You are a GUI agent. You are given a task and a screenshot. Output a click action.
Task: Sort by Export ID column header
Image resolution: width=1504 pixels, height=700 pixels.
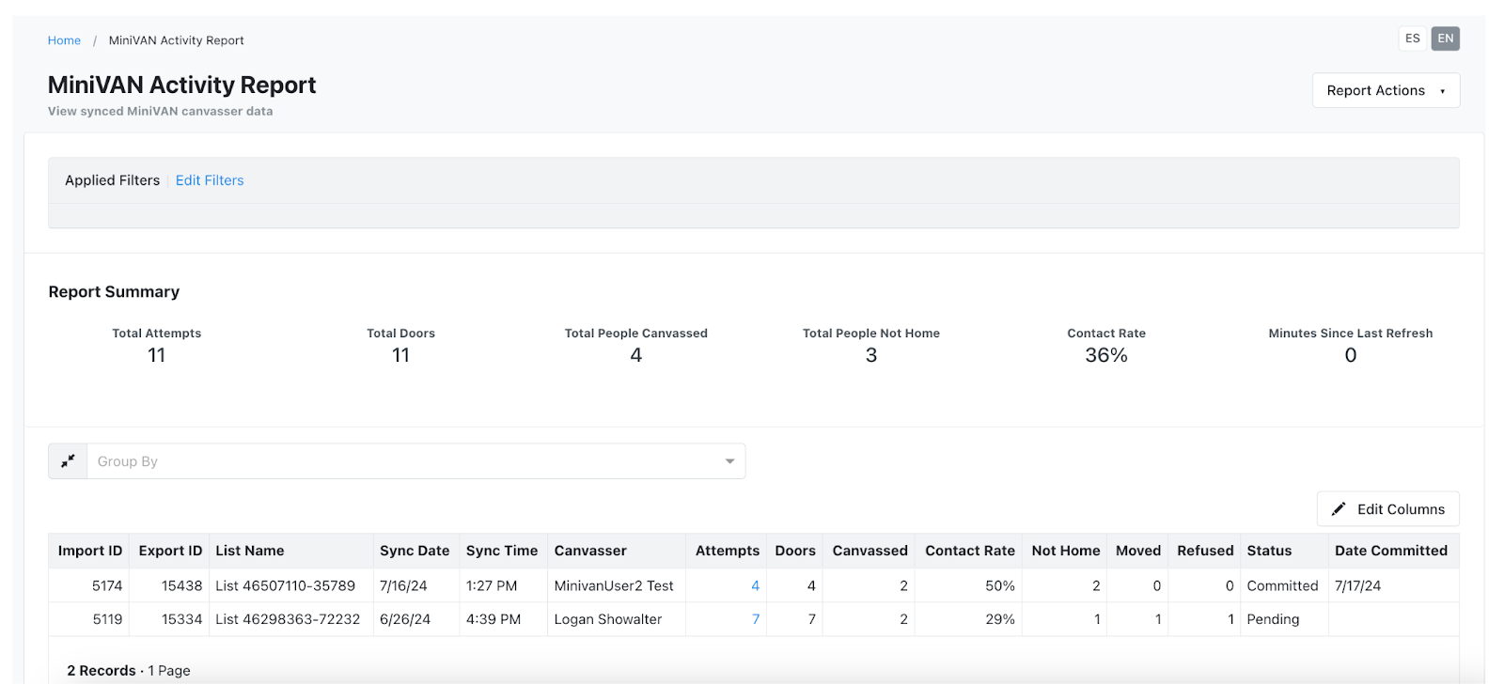click(x=170, y=551)
